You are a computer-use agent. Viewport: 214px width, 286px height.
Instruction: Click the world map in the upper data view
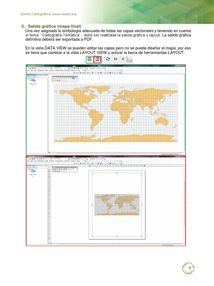tap(116, 113)
